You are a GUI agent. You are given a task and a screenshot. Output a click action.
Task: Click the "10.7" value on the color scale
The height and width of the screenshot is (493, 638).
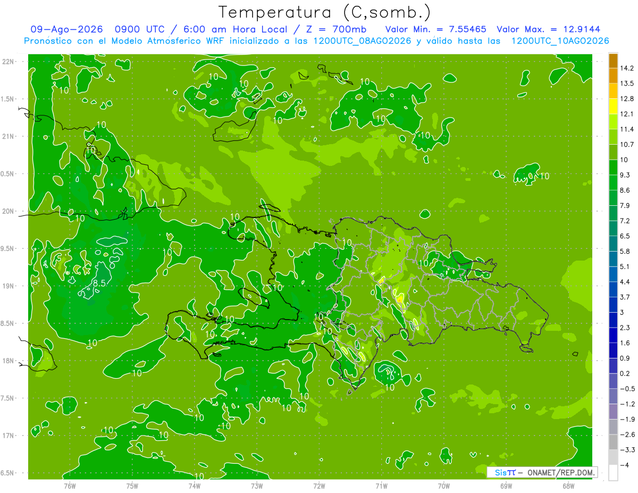626,144
